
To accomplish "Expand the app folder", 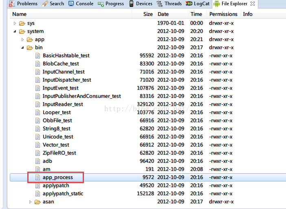I will pyautogui.click(x=22, y=39).
